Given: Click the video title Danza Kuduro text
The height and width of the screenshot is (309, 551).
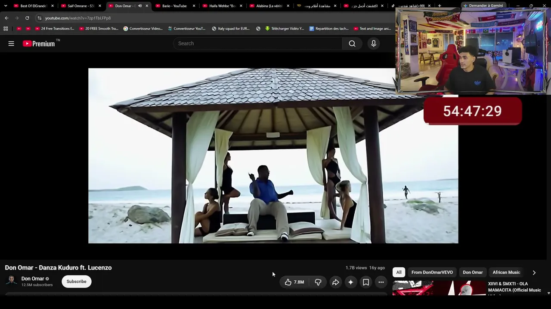Looking at the screenshot, I should pyautogui.click(x=58, y=268).
